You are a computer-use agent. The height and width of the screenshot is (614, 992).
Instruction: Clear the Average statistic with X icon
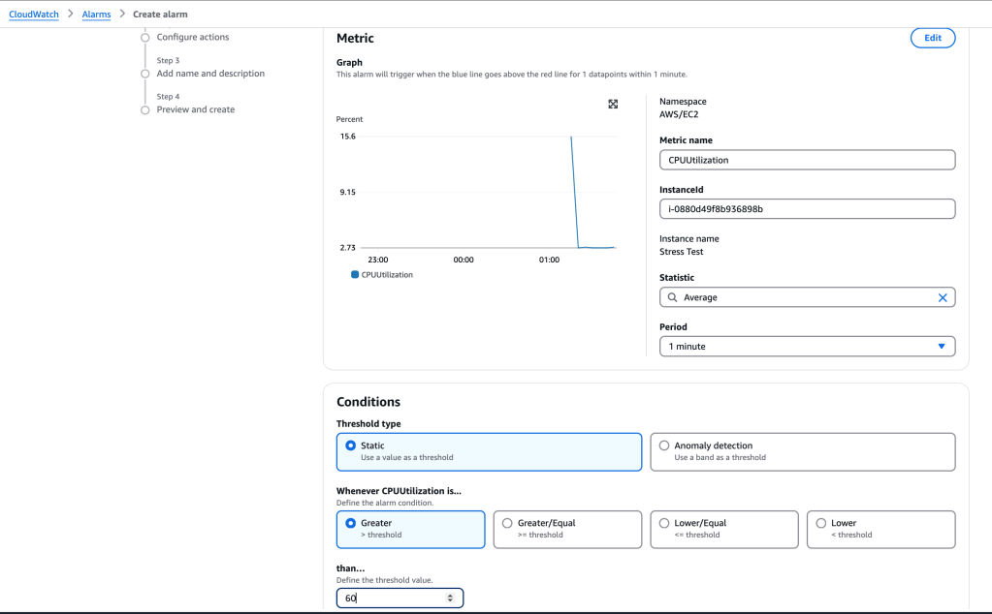[942, 297]
